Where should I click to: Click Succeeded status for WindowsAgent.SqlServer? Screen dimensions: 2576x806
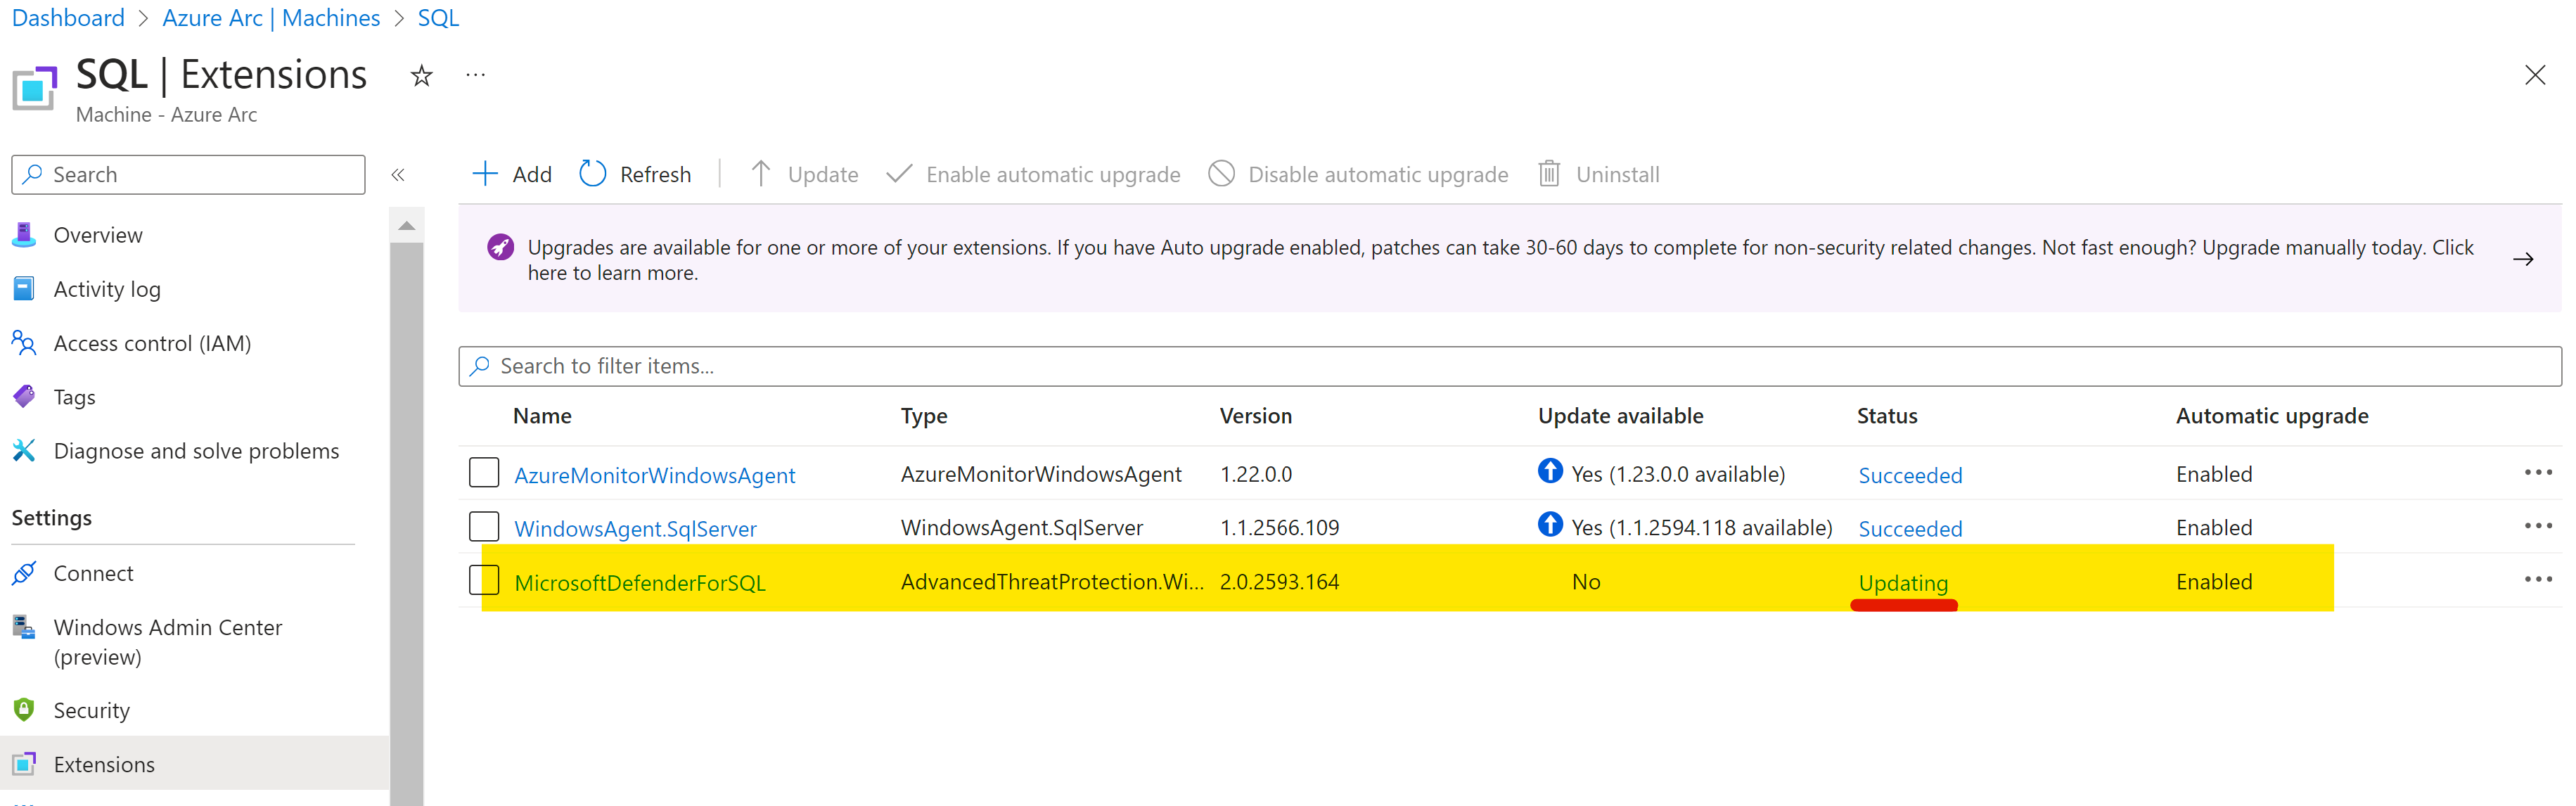coord(1910,529)
